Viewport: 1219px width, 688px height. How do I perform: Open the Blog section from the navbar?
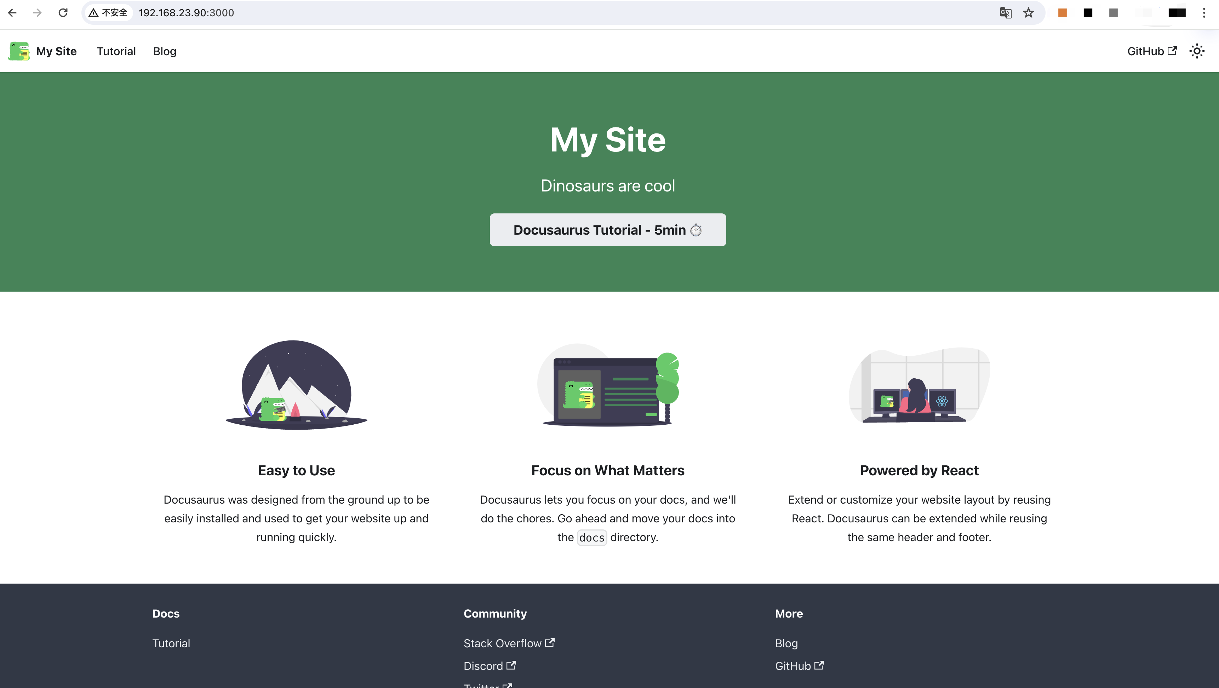[x=164, y=51]
